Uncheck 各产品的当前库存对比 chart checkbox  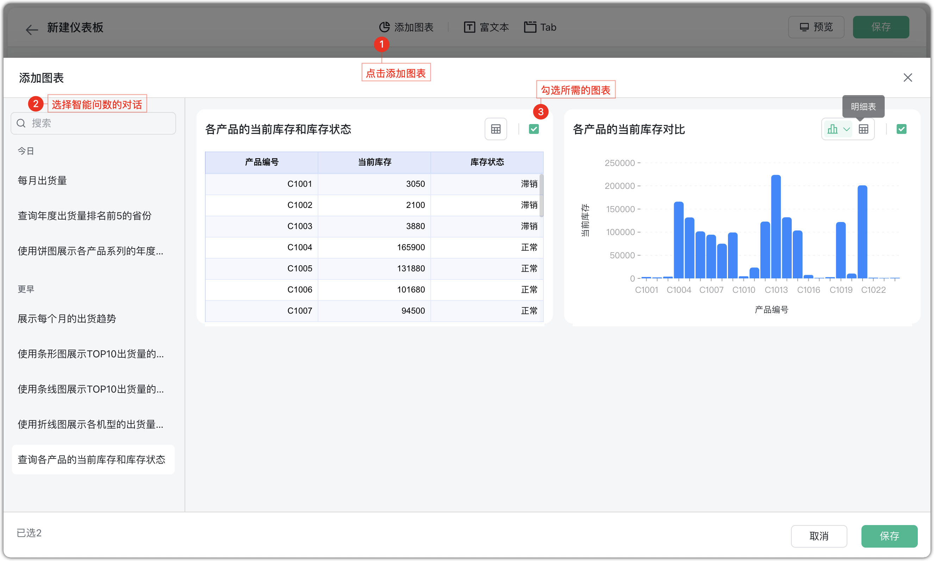tap(901, 129)
